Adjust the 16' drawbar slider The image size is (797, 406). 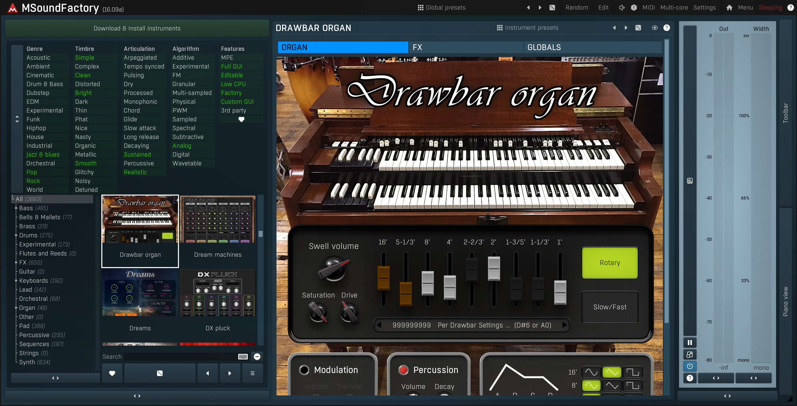point(383,278)
